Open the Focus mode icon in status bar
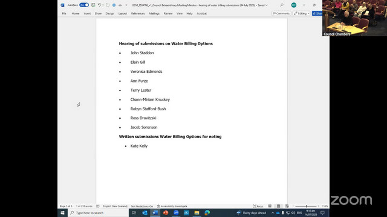Viewport: 387px width, 217px height. [258, 206]
